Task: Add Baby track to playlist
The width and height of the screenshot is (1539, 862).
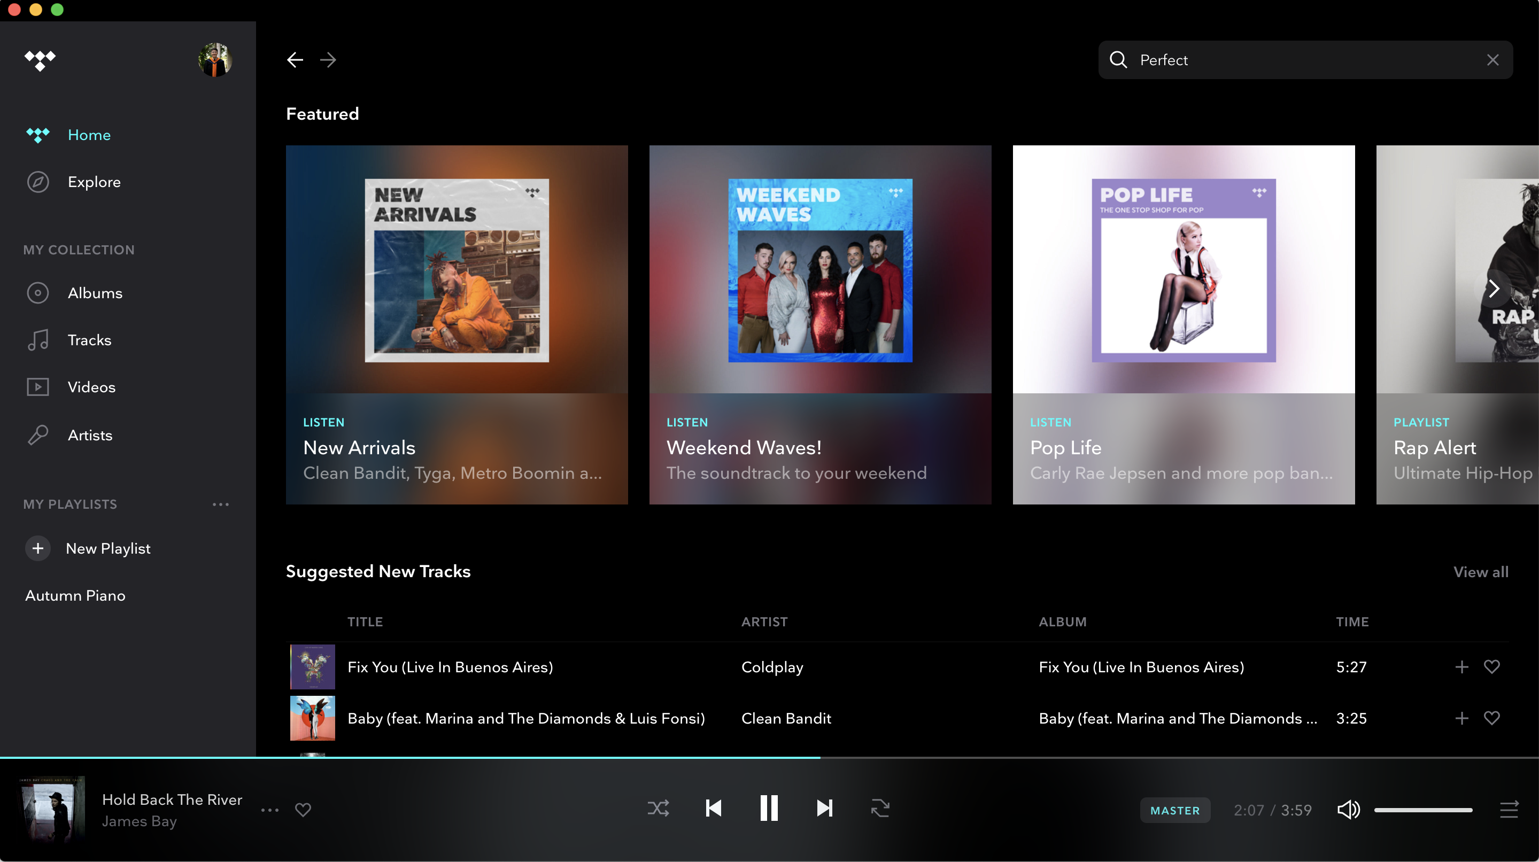Action: pos(1461,719)
